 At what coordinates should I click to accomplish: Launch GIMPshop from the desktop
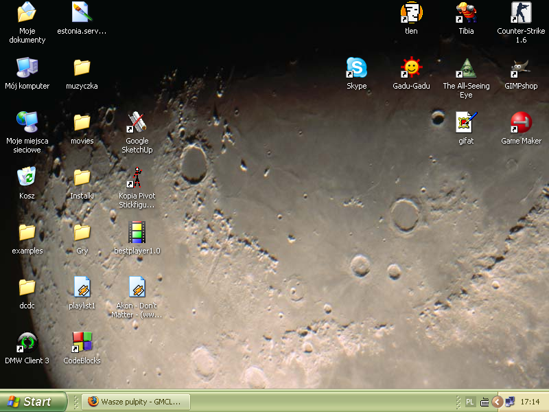521,68
